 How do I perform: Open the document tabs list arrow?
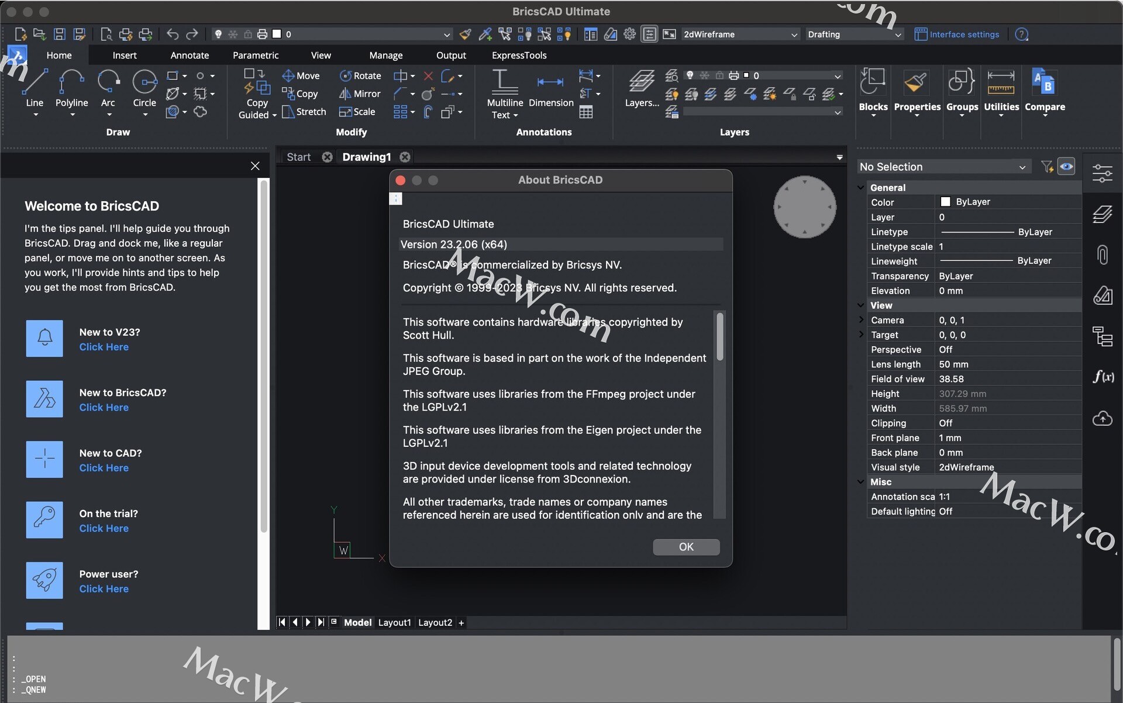click(x=839, y=157)
